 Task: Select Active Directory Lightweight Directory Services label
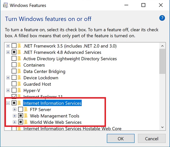pos(70,59)
